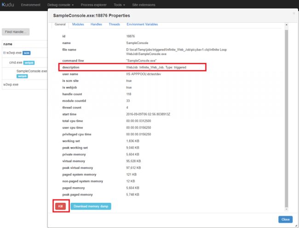Go to Process explorer
This screenshot has width=299, height=228.
(93, 5)
